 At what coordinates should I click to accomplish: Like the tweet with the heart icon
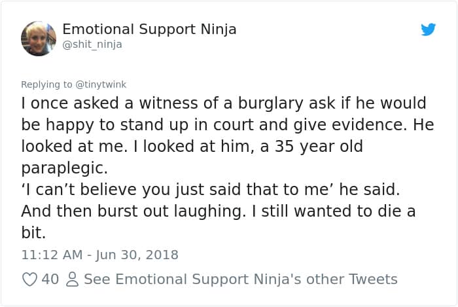29,280
